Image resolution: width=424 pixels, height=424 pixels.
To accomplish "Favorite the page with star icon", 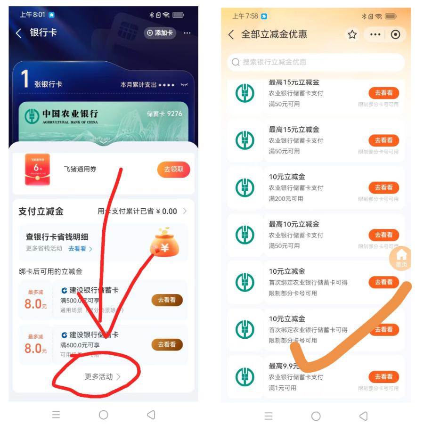I will [x=352, y=34].
